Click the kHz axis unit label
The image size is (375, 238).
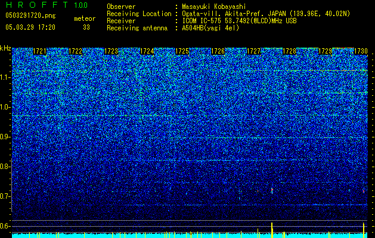pos(5,48)
